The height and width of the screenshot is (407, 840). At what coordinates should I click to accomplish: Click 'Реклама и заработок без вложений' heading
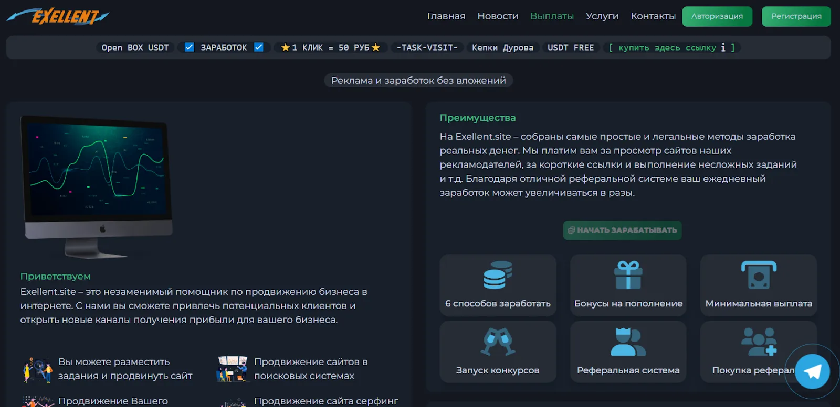point(418,80)
